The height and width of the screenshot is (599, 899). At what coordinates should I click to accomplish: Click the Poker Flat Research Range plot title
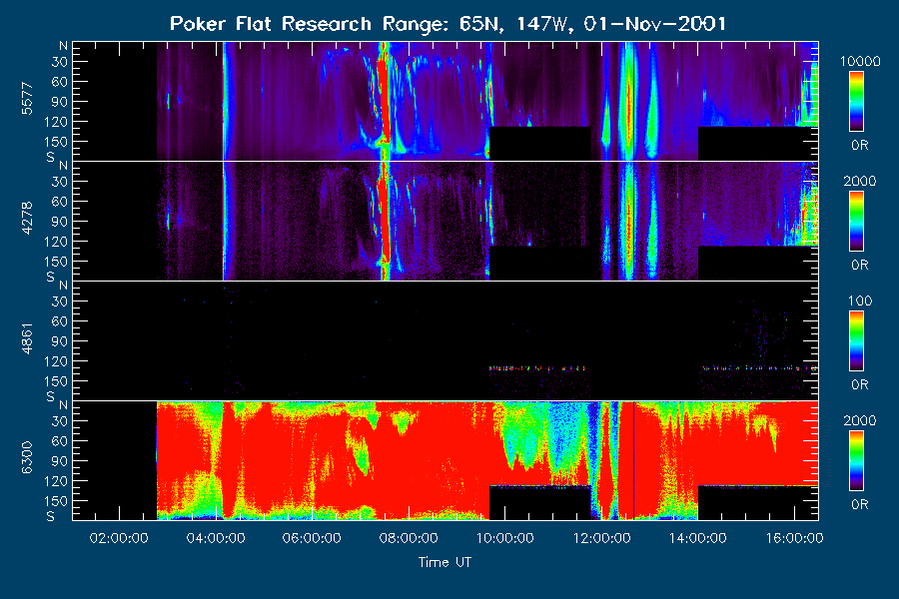(x=448, y=24)
